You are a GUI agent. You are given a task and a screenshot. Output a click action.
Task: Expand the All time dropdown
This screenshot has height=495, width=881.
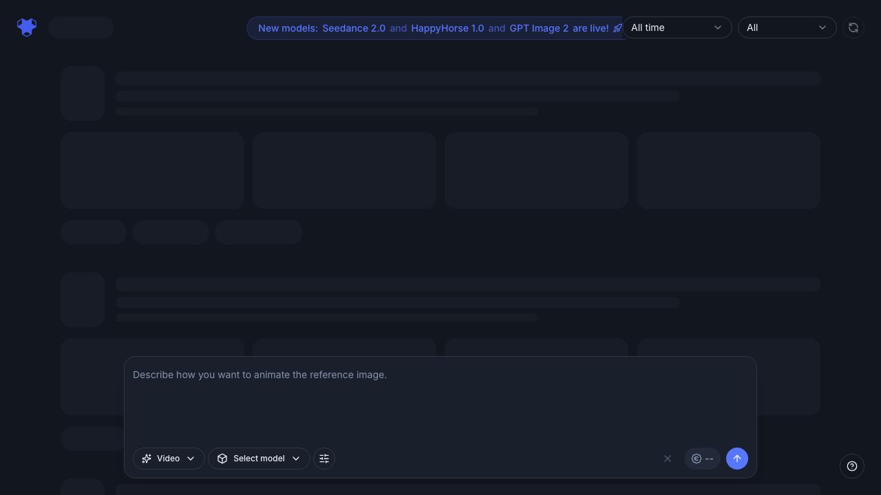[677, 27]
